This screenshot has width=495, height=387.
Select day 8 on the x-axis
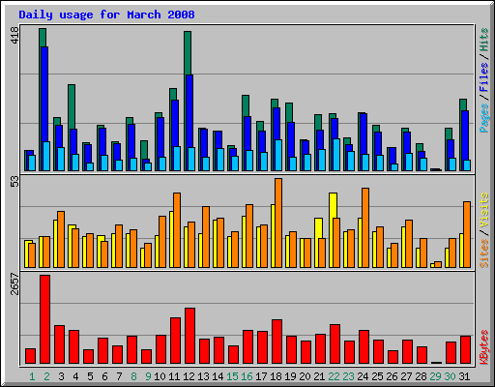[133, 376]
